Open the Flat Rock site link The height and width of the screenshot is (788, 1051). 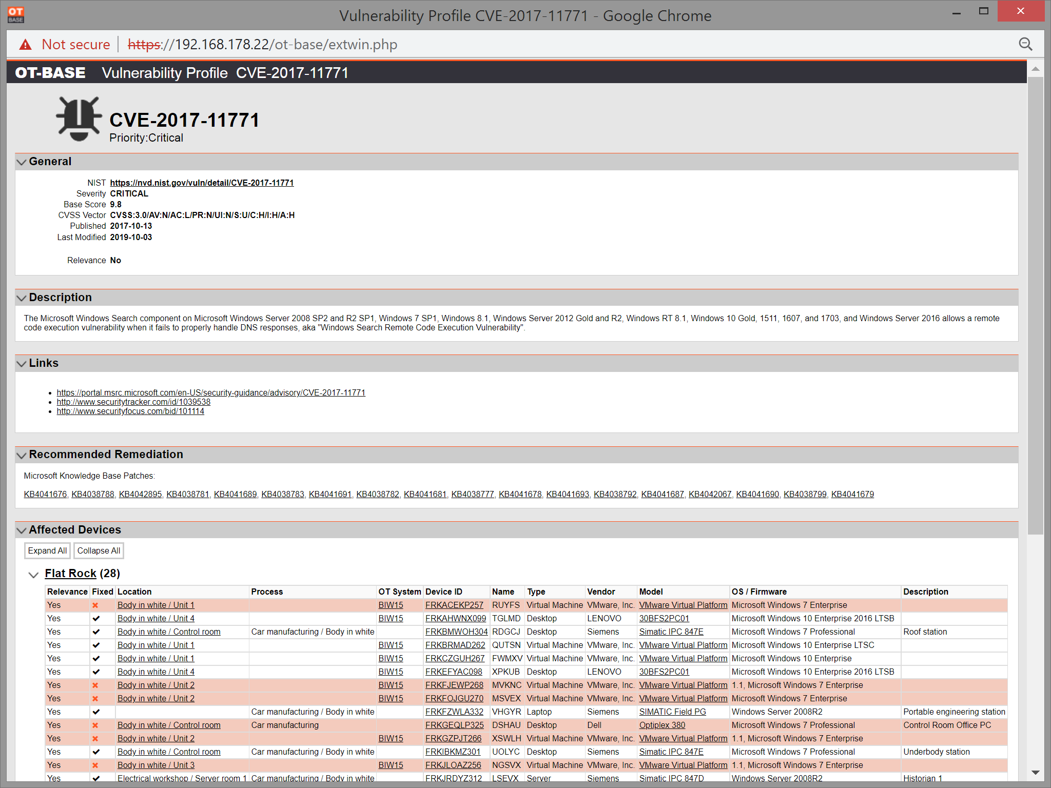[x=70, y=574]
